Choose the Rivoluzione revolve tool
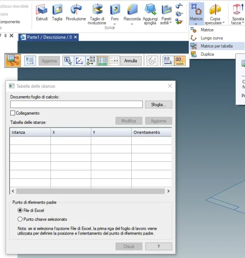 pyautogui.click(x=76, y=9)
